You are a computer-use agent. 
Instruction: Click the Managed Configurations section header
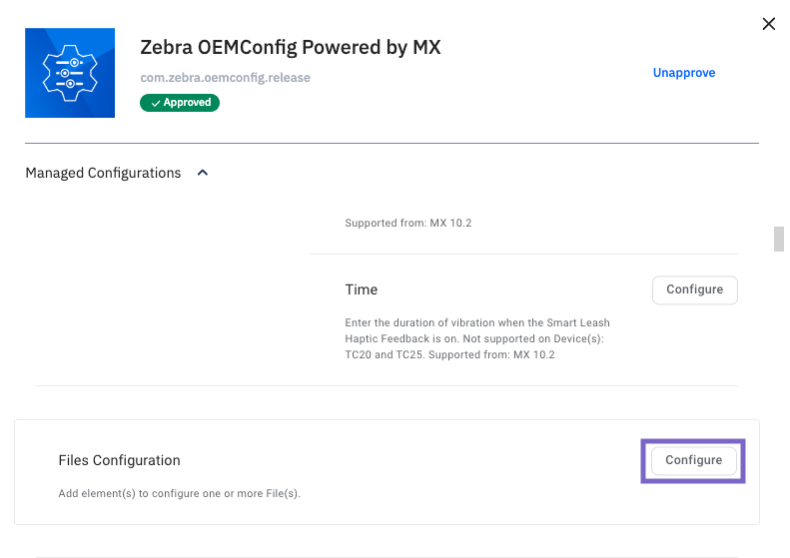click(x=103, y=173)
